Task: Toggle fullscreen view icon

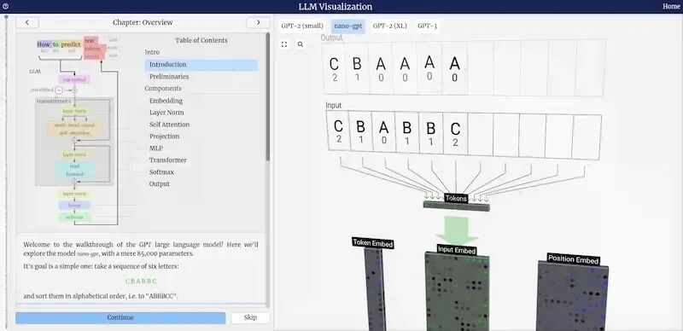Action: pyautogui.click(x=284, y=44)
